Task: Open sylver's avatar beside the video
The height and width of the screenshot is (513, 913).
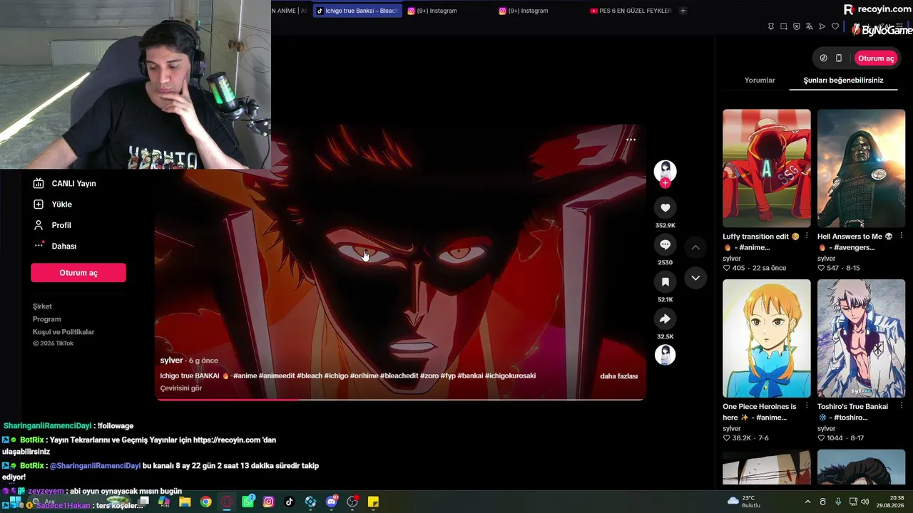Action: [x=665, y=171]
